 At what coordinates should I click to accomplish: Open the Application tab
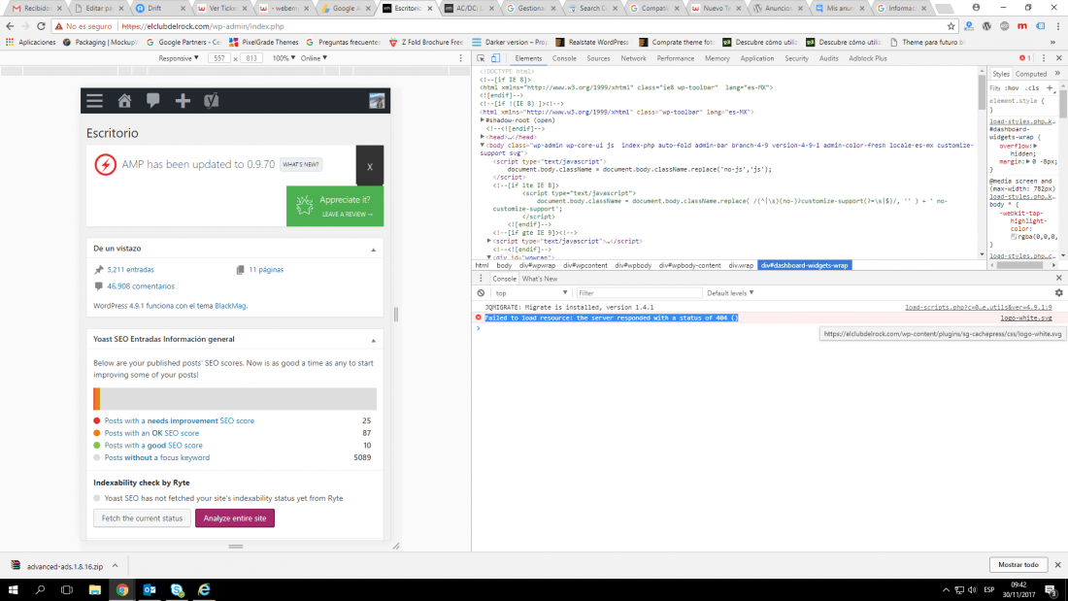757,58
